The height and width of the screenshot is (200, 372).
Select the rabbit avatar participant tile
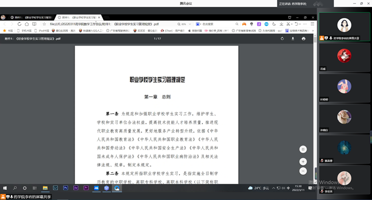[x=344, y=88]
